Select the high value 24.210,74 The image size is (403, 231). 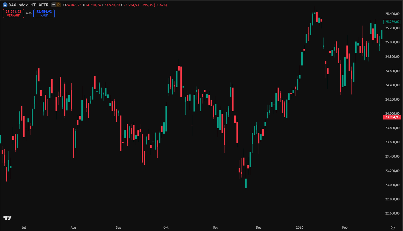(93, 5)
